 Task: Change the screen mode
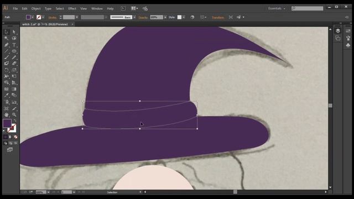coord(10,150)
